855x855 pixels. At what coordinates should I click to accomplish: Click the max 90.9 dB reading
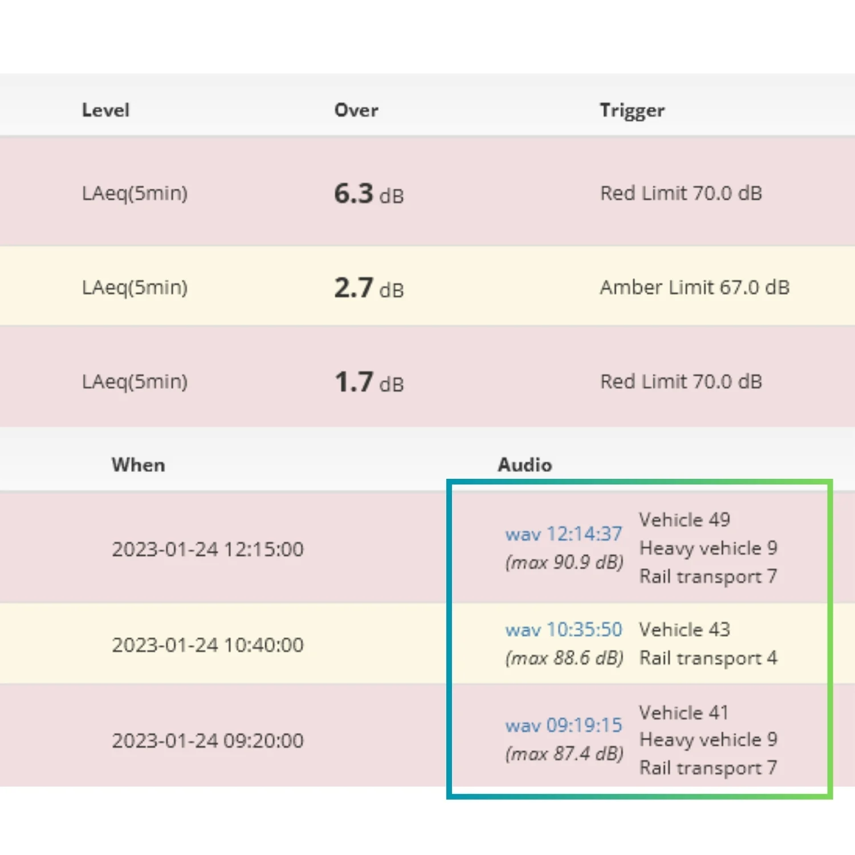coord(564,563)
